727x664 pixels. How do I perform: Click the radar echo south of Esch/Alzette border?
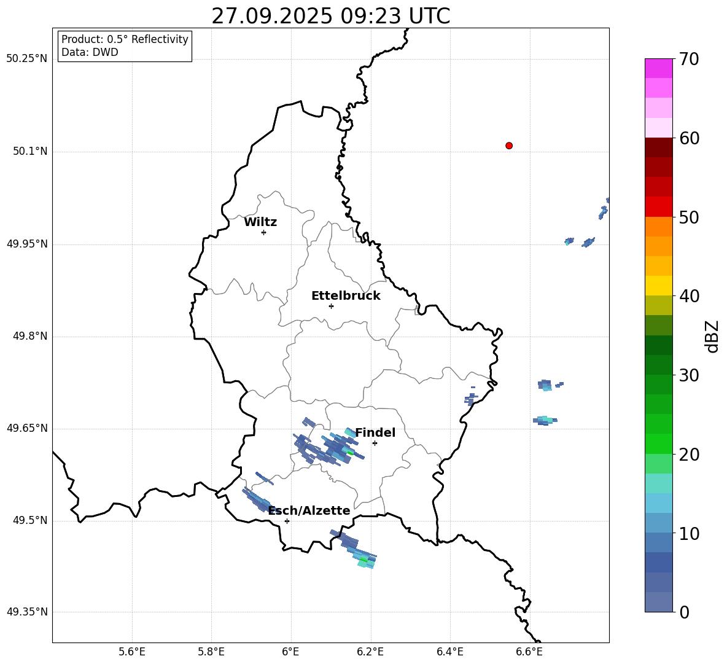pos(355,549)
